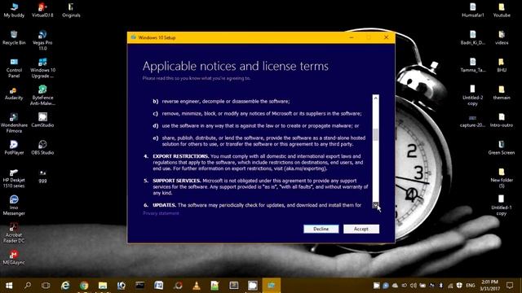Select the Youtube folder on desktop
522x293 pixels.
502,10
